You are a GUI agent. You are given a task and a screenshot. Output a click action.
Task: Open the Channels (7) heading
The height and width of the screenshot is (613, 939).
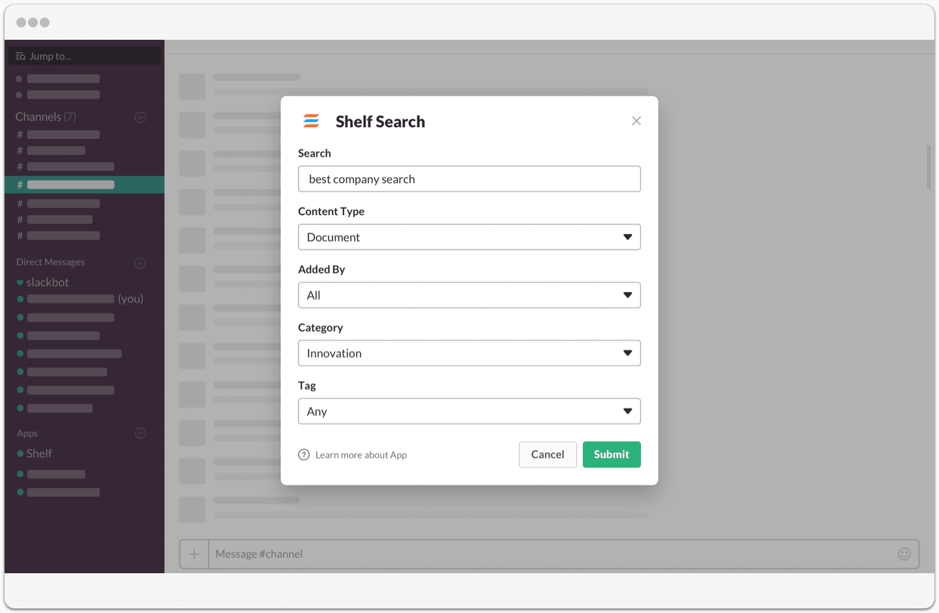[46, 117]
